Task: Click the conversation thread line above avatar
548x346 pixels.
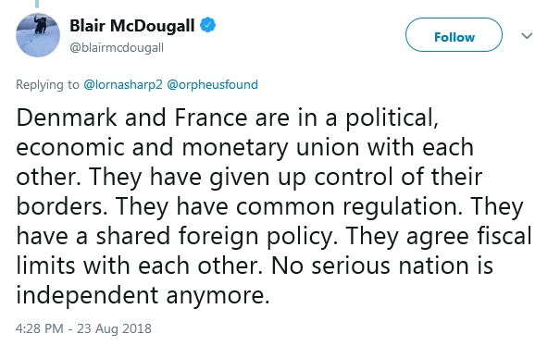Action: (x=37, y=4)
